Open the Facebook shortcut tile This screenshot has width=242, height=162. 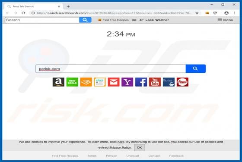click(x=141, y=82)
